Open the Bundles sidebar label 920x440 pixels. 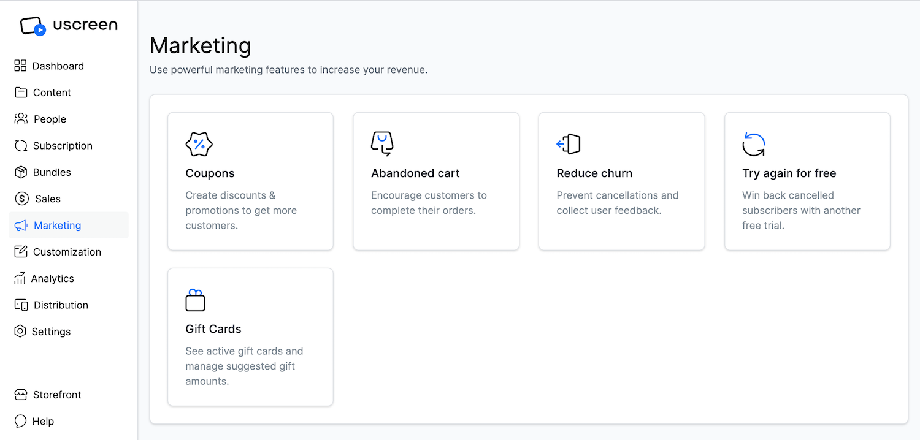[52, 172]
